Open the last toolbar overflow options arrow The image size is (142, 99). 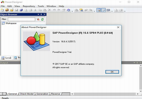pos(125,11)
